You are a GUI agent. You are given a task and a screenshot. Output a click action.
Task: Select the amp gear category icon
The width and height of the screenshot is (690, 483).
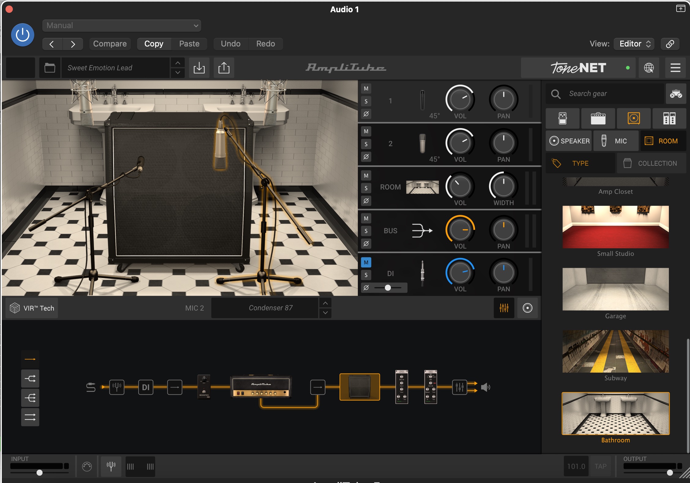[598, 118]
